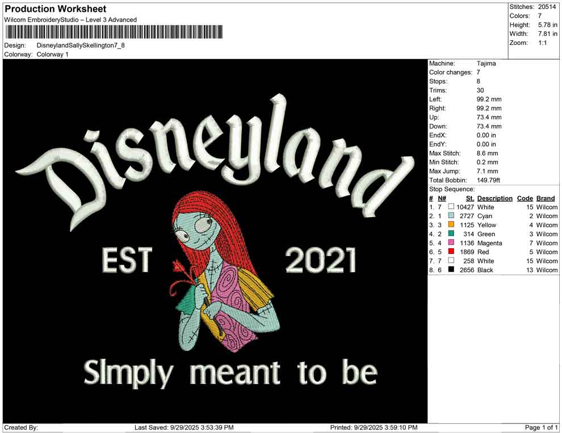Image resolution: width=562 pixels, height=433 pixels.
Task: Click the Total Bobbin value '149.79ft'
Action: click(x=489, y=180)
